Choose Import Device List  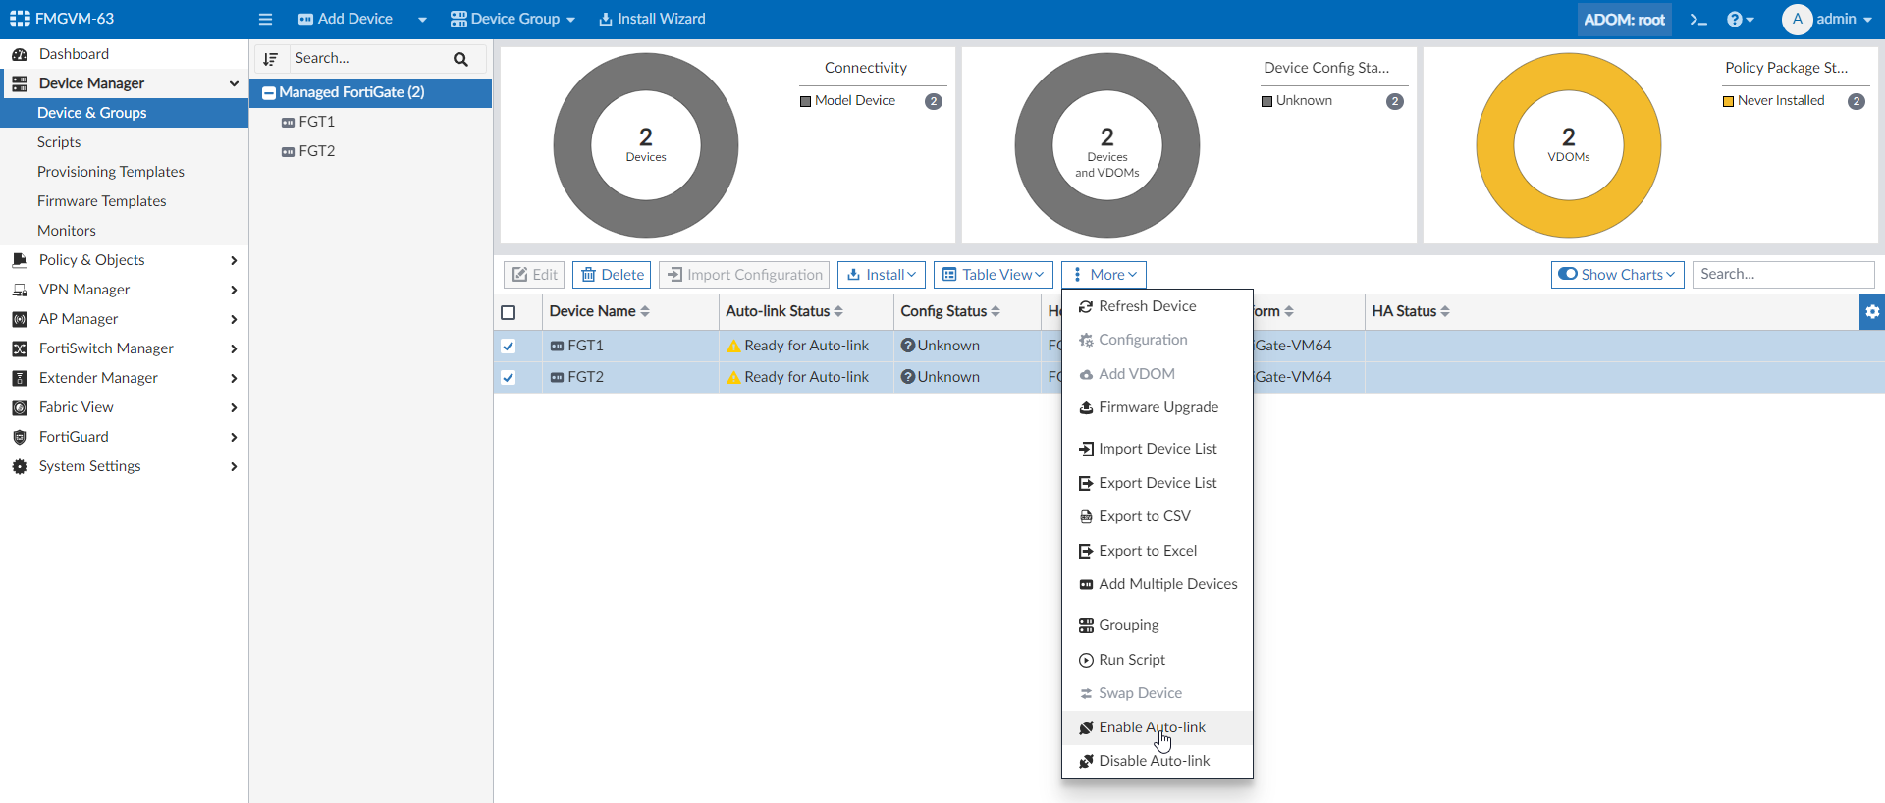point(1157,449)
